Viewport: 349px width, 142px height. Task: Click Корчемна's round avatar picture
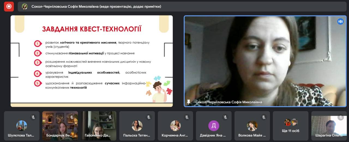[x=175, y=126]
